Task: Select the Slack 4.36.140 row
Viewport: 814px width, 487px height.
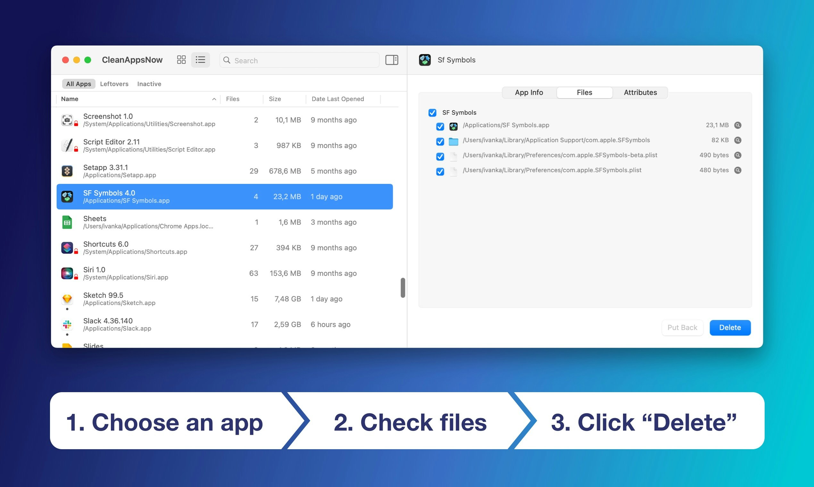Action: [225, 325]
